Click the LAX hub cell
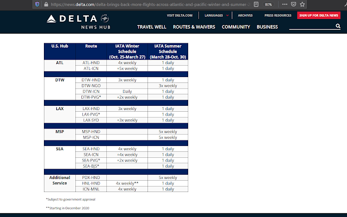This screenshot has width=347, height=217. 60,114
